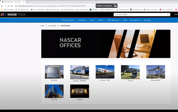Open the Charlotte office thumbnail
This screenshot has height=112, width=178.
coord(54,72)
